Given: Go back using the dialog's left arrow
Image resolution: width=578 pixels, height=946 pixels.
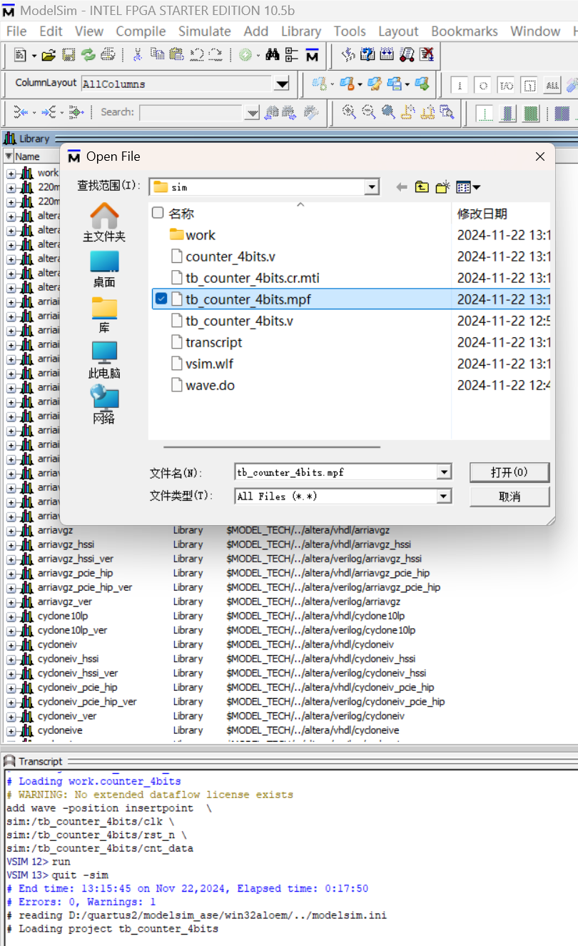Looking at the screenshot, I should coord(402,187).
